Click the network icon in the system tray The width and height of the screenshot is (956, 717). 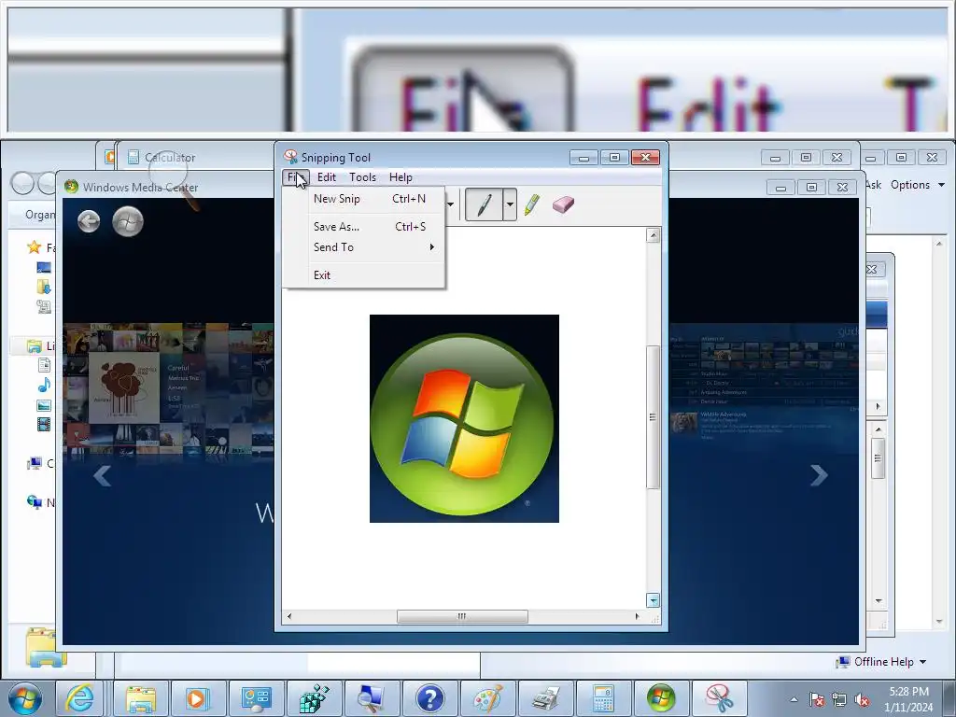tap(839, 699)
